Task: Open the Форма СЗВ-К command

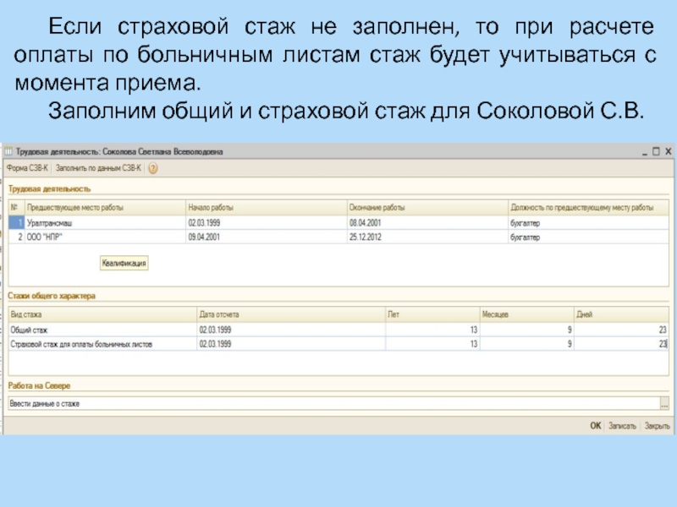Action: (28, 168)
